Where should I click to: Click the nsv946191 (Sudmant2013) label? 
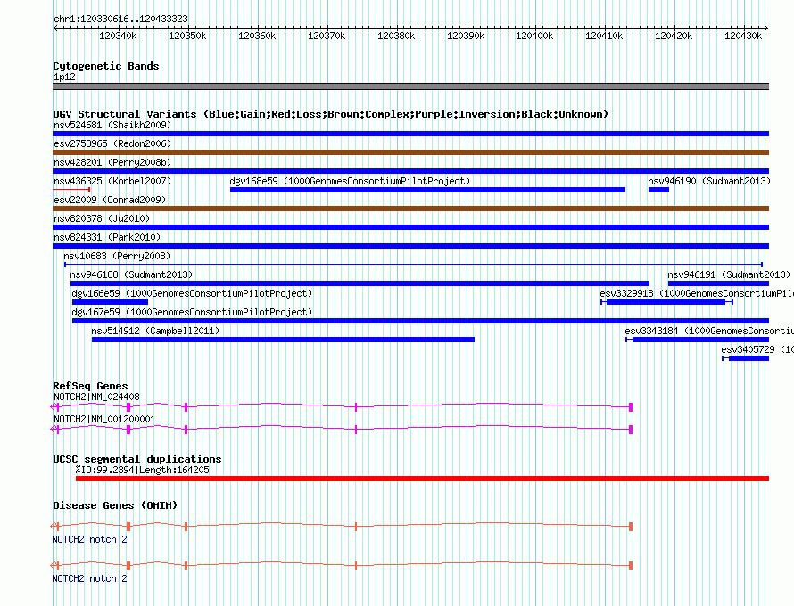[729, 274]
